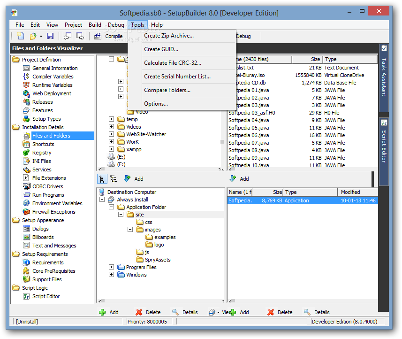The height and width of the screenshot is (339, 402).
Task: Click the Run Programs icon
Action: click(x=26, y=195)
